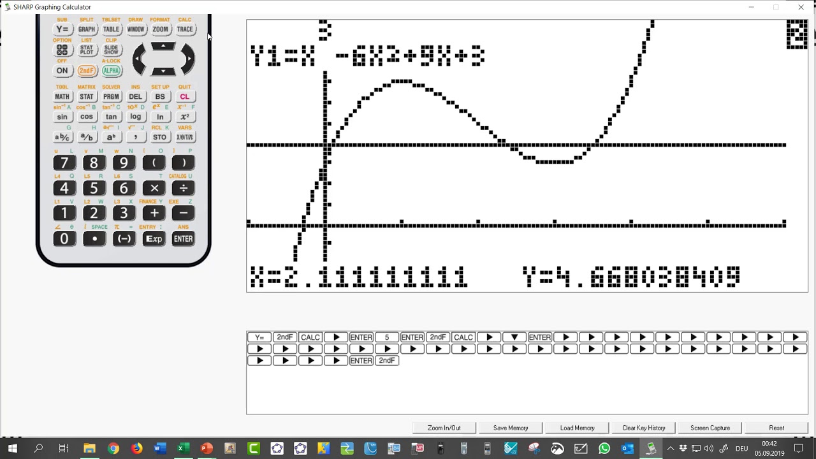
Task: Move cursor with right arrow key
Action: pos(189,59)
